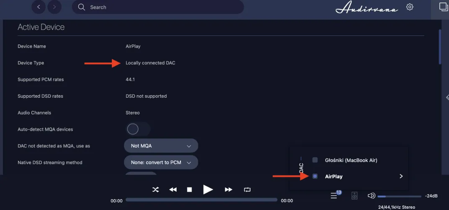Viewport: 449px width, 210px height.
Task: Click the Audirvana logo
Action: [367, 8]
